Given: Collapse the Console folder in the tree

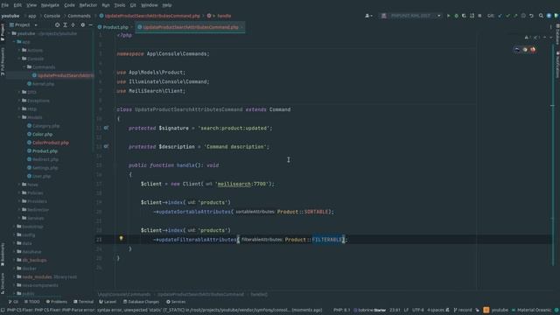Looking at the screenshot, I should (19, 59).
